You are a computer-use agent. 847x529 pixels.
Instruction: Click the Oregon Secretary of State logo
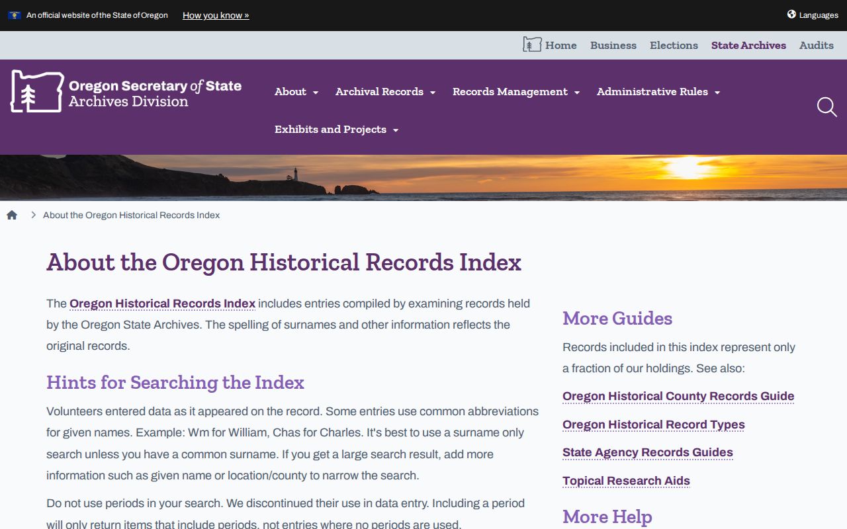click(x=126, y=91)
